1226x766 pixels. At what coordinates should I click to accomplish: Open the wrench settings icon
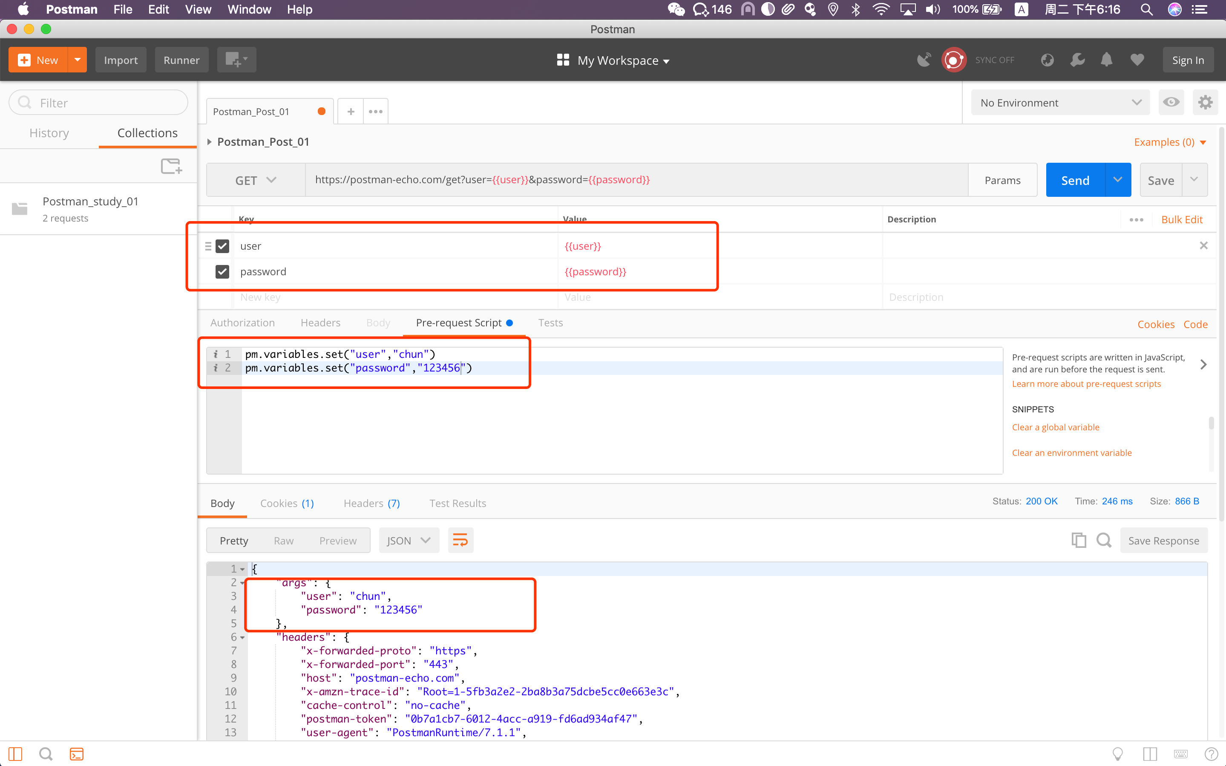coord(1077,60)
